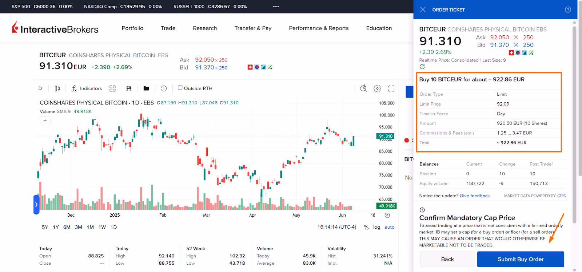Click Interactive Brokers logo

coord(55,28)
